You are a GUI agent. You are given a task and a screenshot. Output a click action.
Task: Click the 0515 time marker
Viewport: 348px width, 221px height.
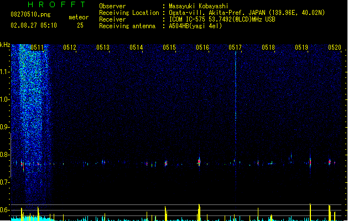pyautogui.click(x=169, y=48)
